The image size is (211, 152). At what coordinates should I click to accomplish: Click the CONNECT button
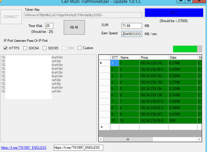(11, 17)
